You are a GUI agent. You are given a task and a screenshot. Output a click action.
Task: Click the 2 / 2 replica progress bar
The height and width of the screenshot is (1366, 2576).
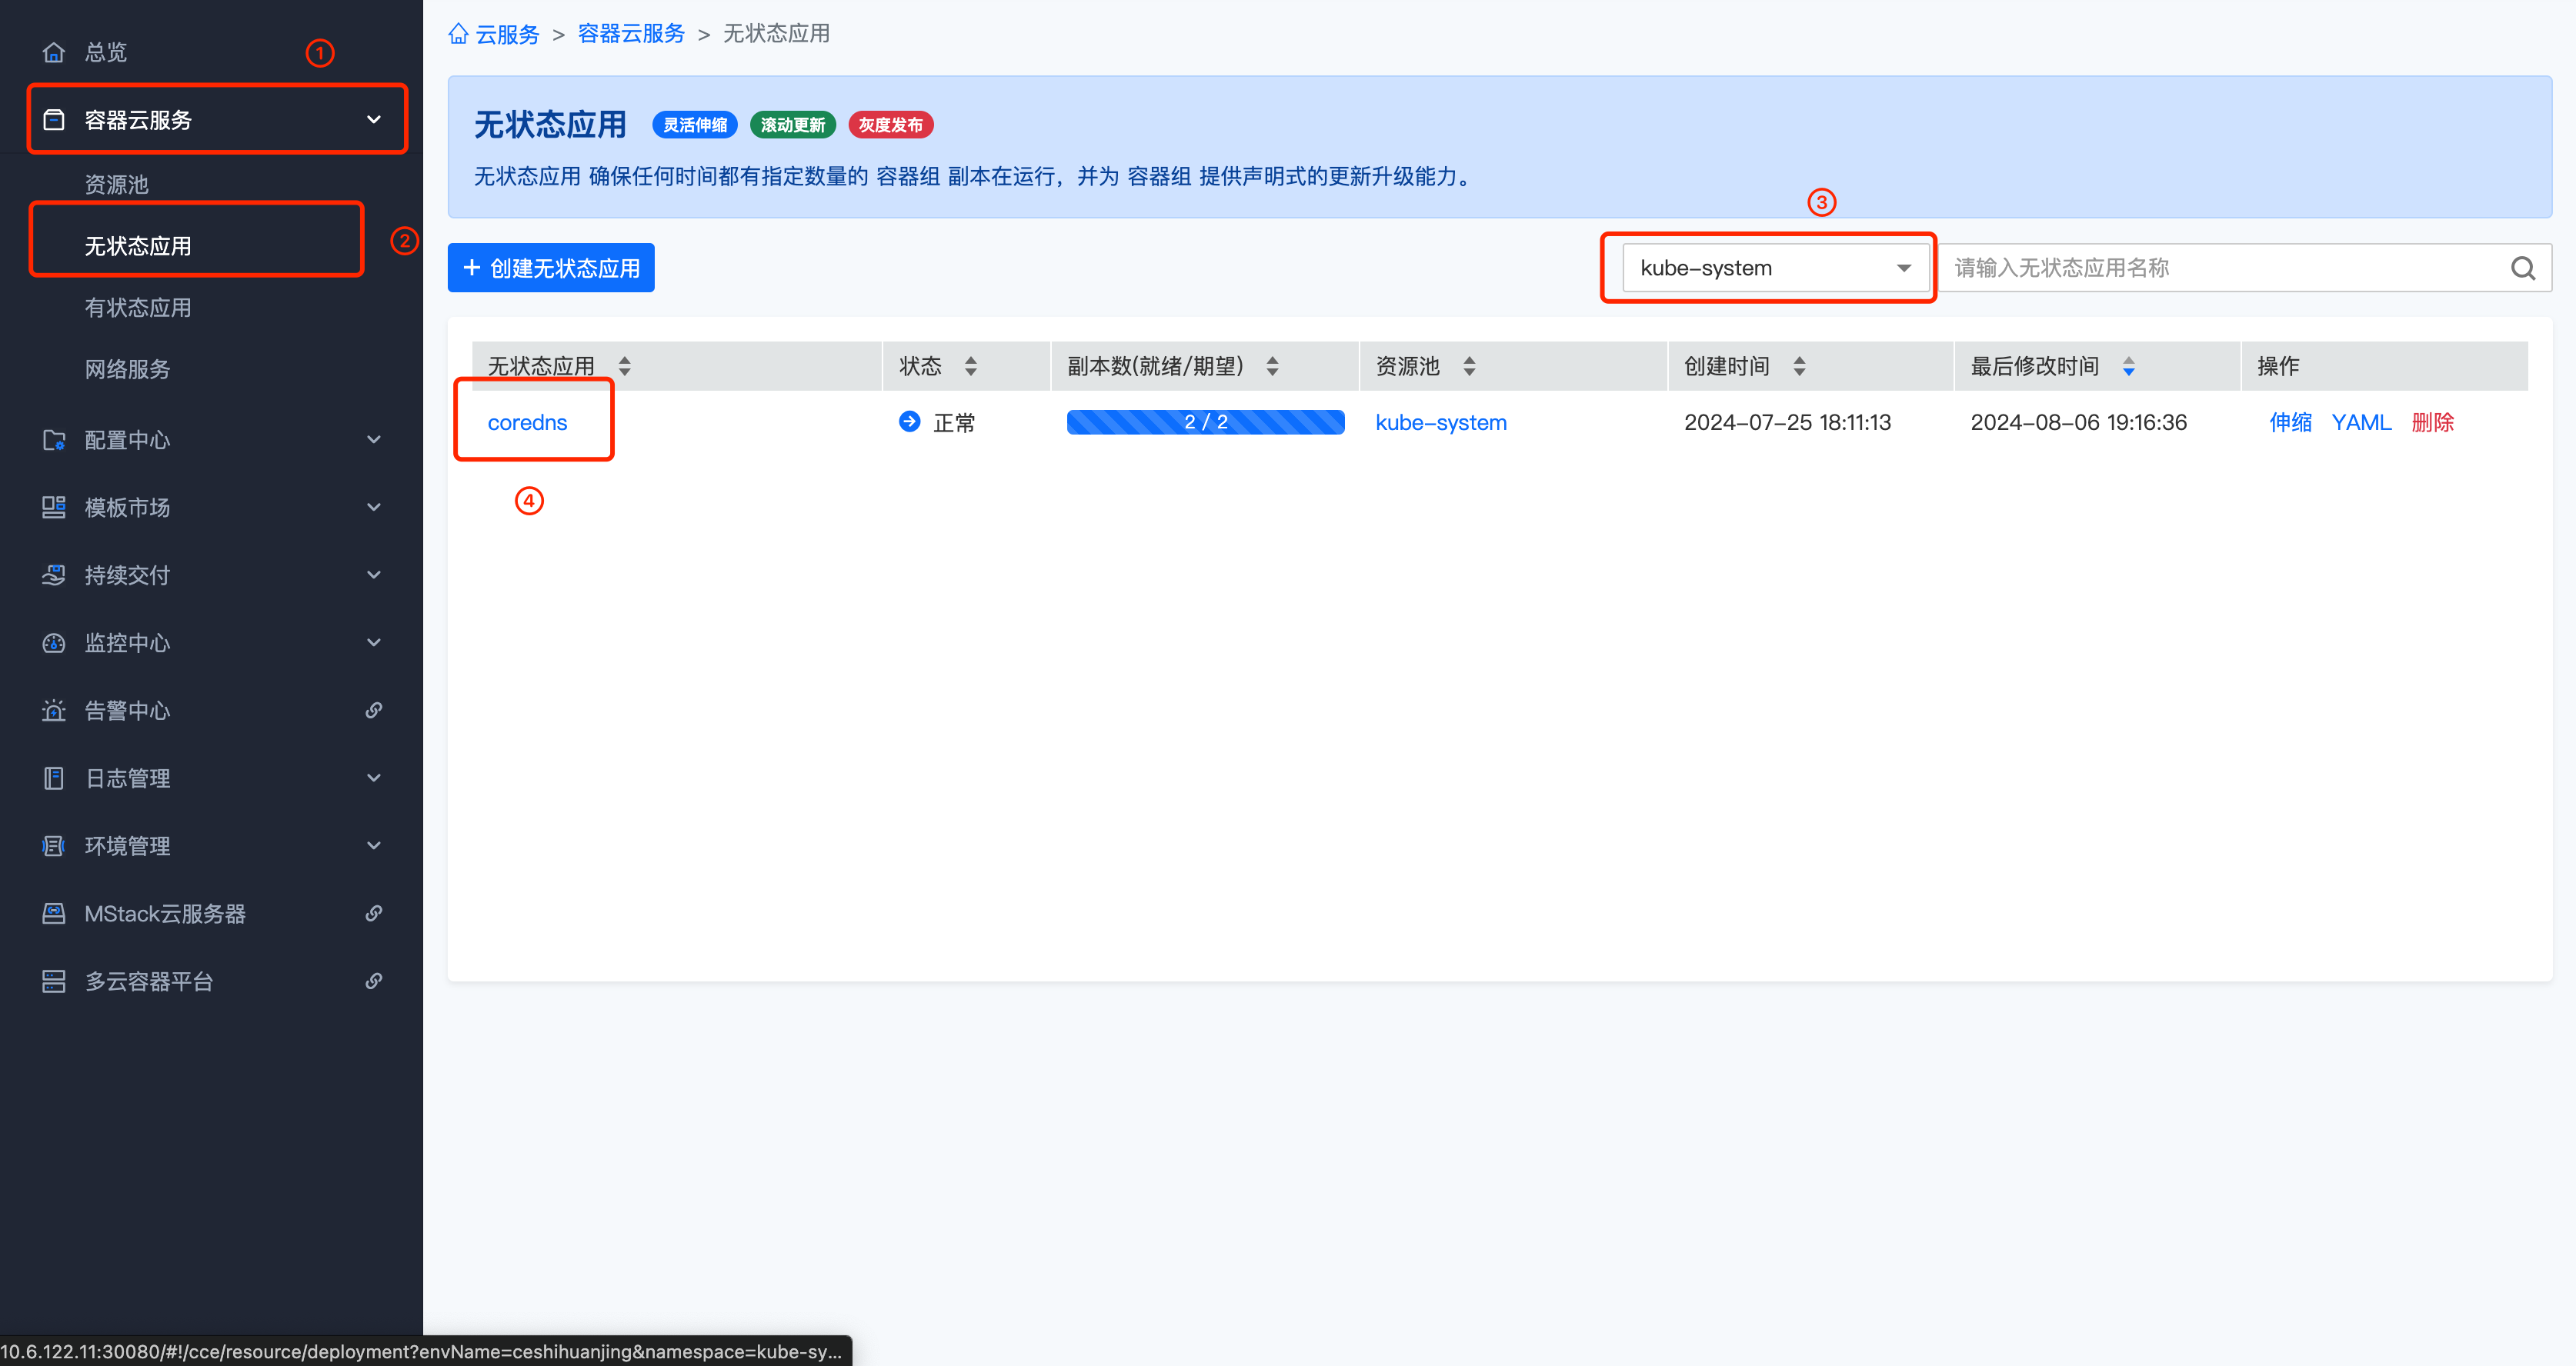pyautogui.click(x=1206, y=422)
